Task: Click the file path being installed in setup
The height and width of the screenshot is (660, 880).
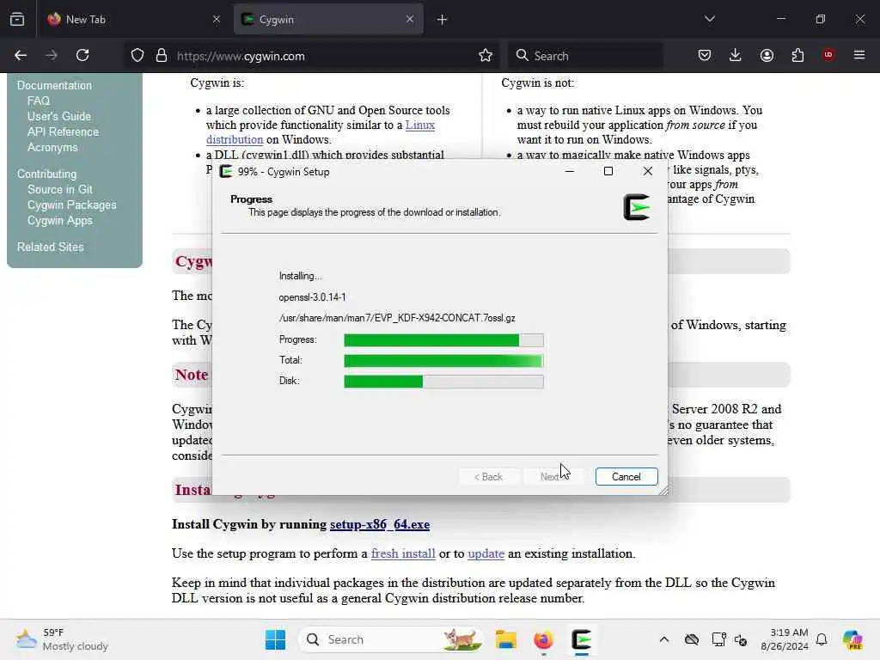Action: point(397,318)
